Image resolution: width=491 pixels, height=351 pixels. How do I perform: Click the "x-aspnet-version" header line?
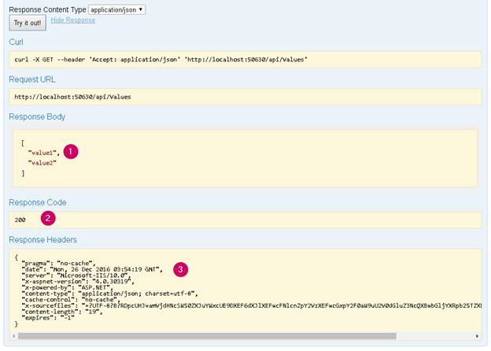pyautogui.click(x=78, y=282)
